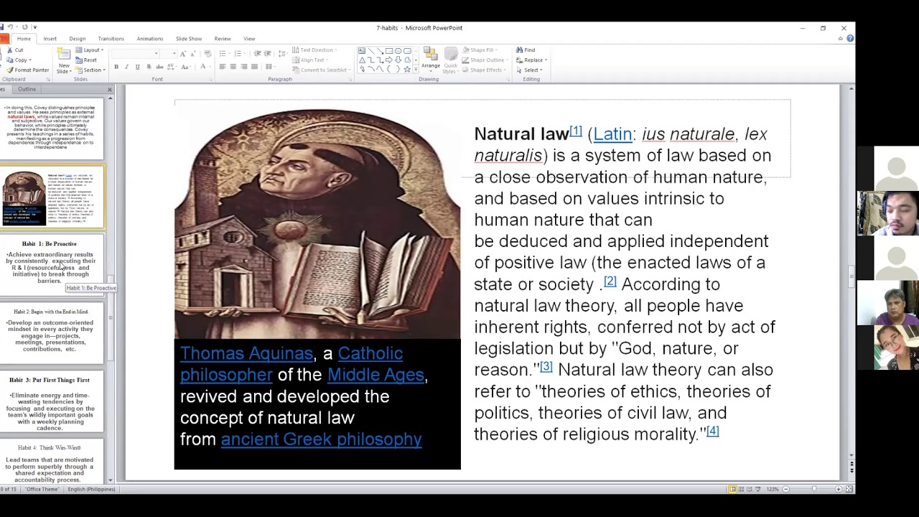Align text to the right
Viewport: 919px width, 517px height.
click(244, 67)
